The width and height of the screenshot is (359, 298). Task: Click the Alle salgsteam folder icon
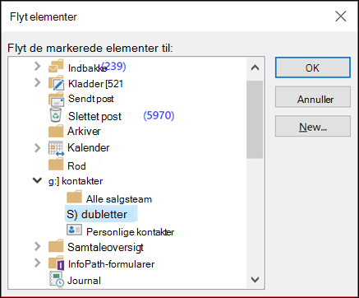74,197
